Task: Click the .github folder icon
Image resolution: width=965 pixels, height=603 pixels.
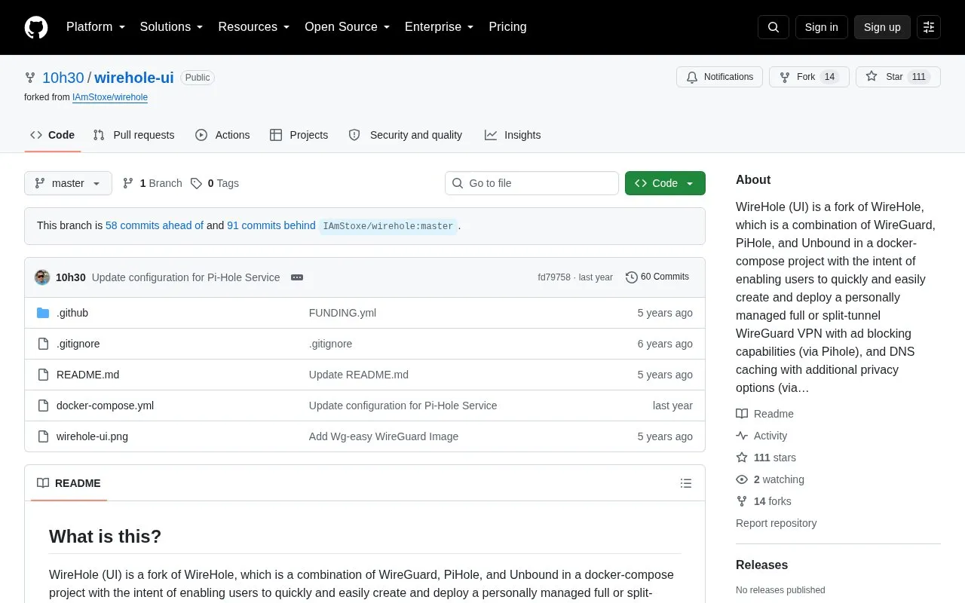Action: 43,313
